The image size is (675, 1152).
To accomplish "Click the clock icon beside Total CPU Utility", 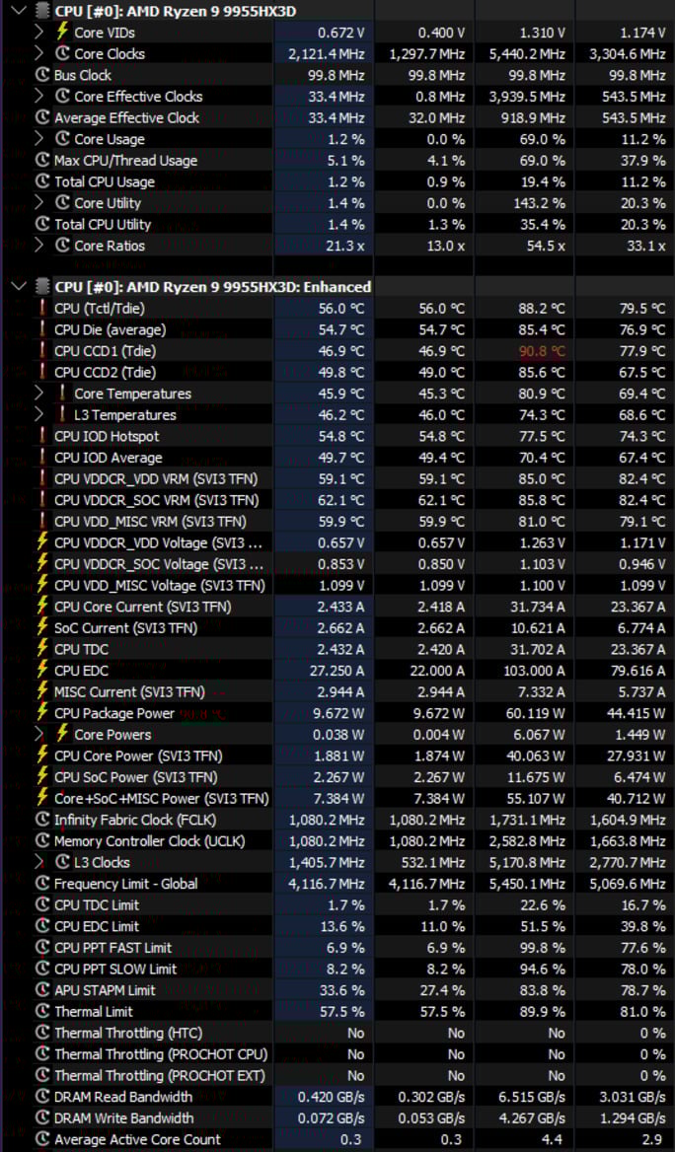I will (42, 224).
